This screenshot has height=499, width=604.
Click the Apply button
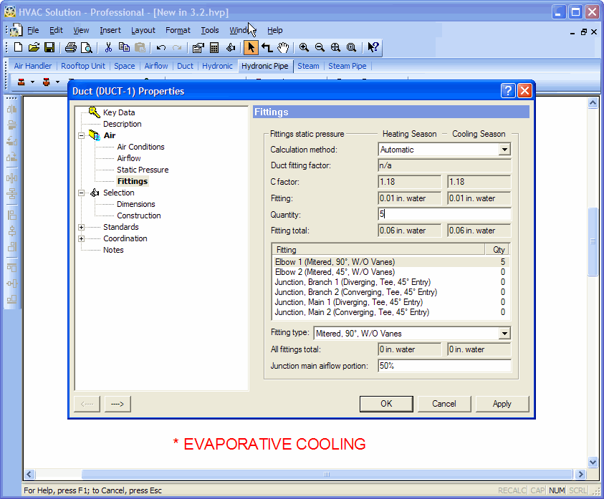click(x=502, y=404)
